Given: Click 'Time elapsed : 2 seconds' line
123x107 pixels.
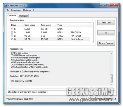Looking at the screenshot, I should coord(21,81).
